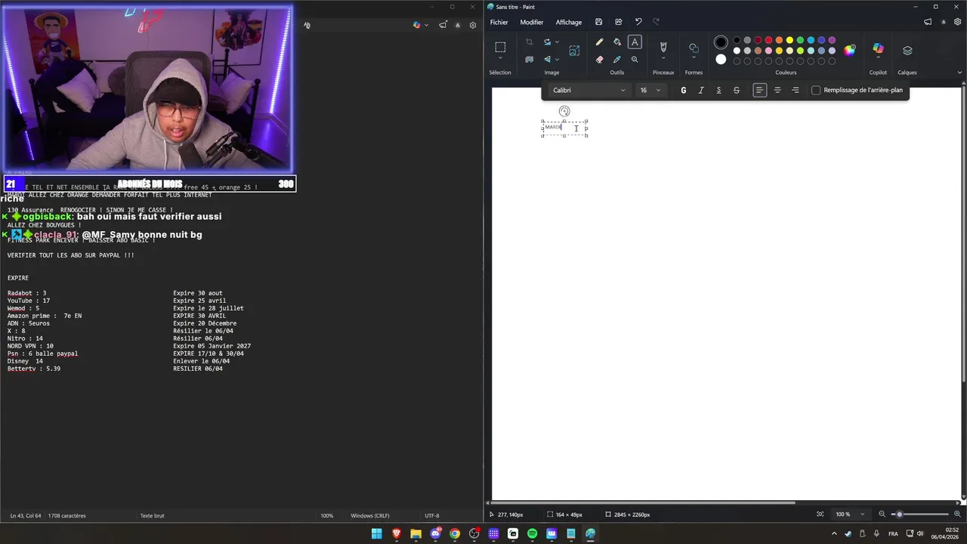Viewport: 967px width, 544px height.
Task: Open the font size 16 dropdown
Action: 650,90
